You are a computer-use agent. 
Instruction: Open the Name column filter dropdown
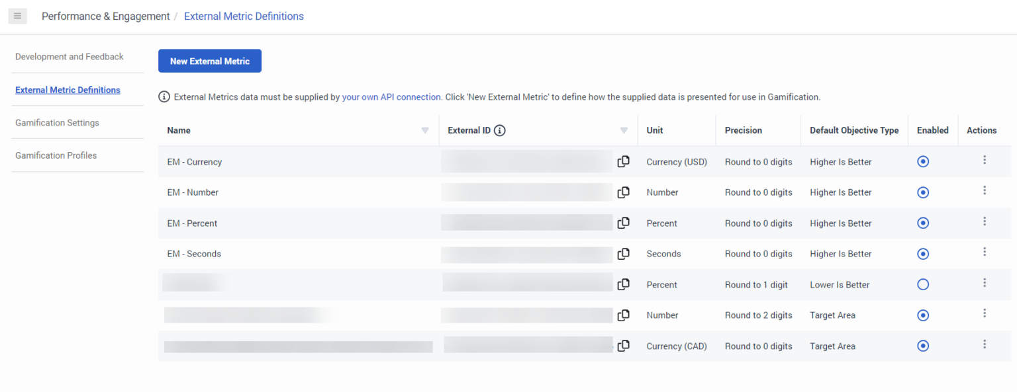point(424,130)
